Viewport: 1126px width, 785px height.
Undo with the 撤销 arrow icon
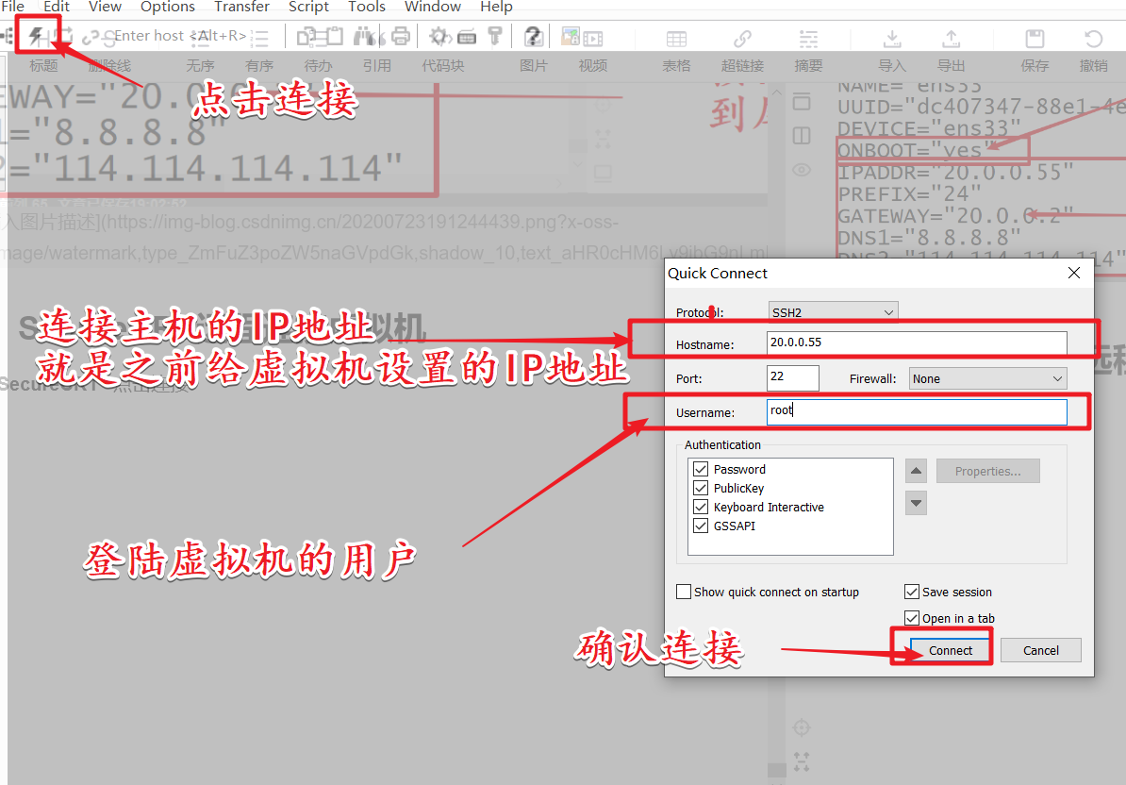(x=1094, y=39)
